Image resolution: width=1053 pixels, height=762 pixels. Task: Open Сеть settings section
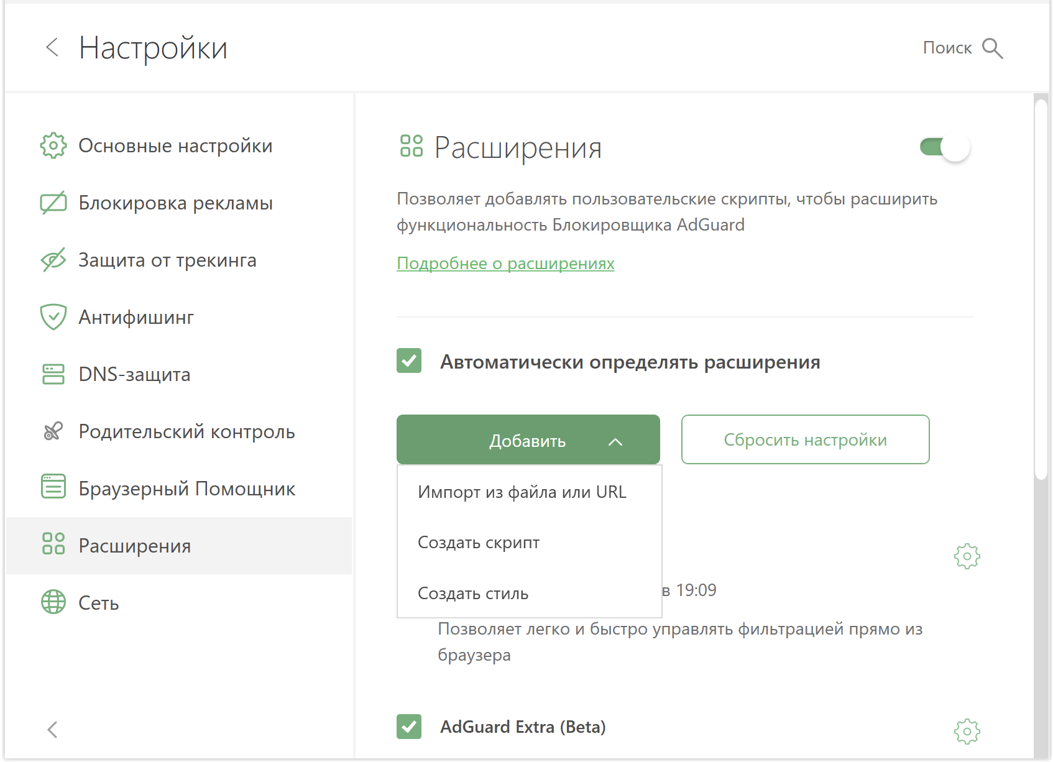click(x=179, y=603)
